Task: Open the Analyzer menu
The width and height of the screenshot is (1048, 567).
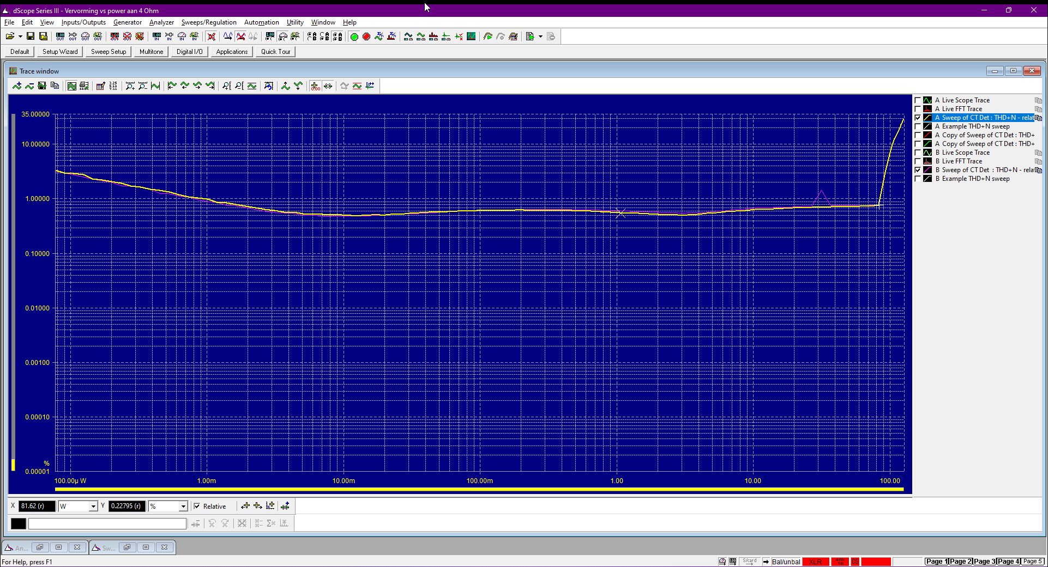Action: [161, 22]
